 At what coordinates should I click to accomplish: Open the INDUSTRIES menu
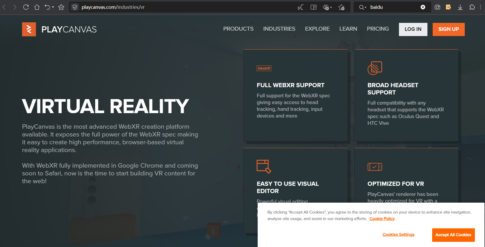pyautogui.click(x=279, y=29)
